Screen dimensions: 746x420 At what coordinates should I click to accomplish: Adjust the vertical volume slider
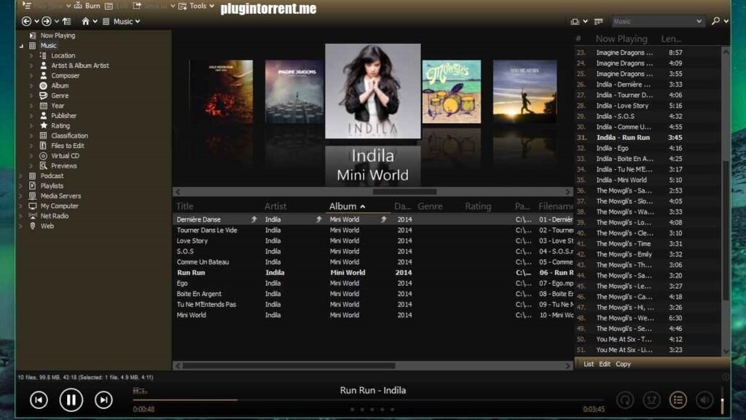722,400
